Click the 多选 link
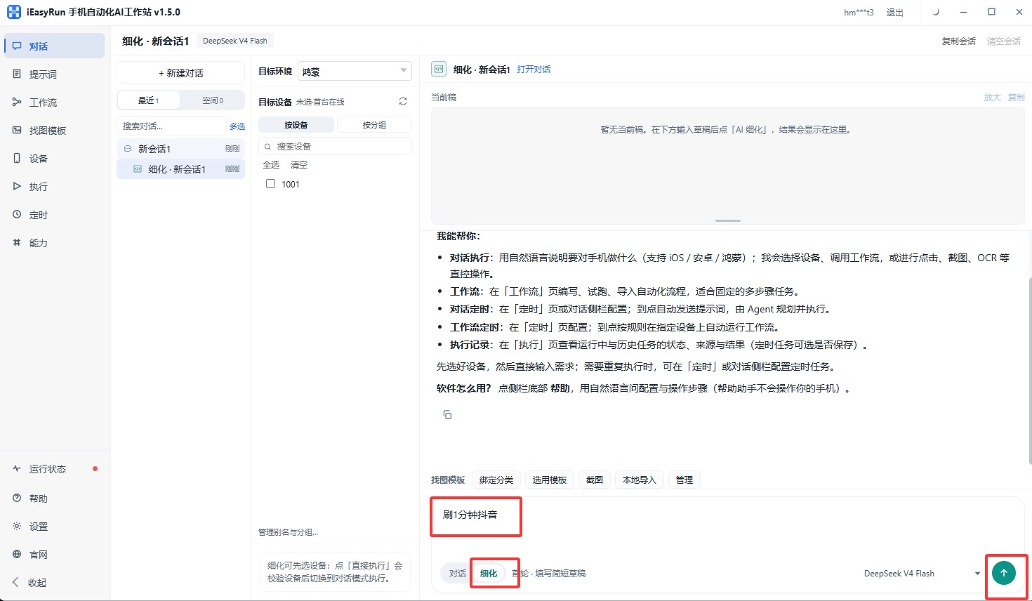The height and width of the screenshot is (601, 1032). click(x=237, y=126)
